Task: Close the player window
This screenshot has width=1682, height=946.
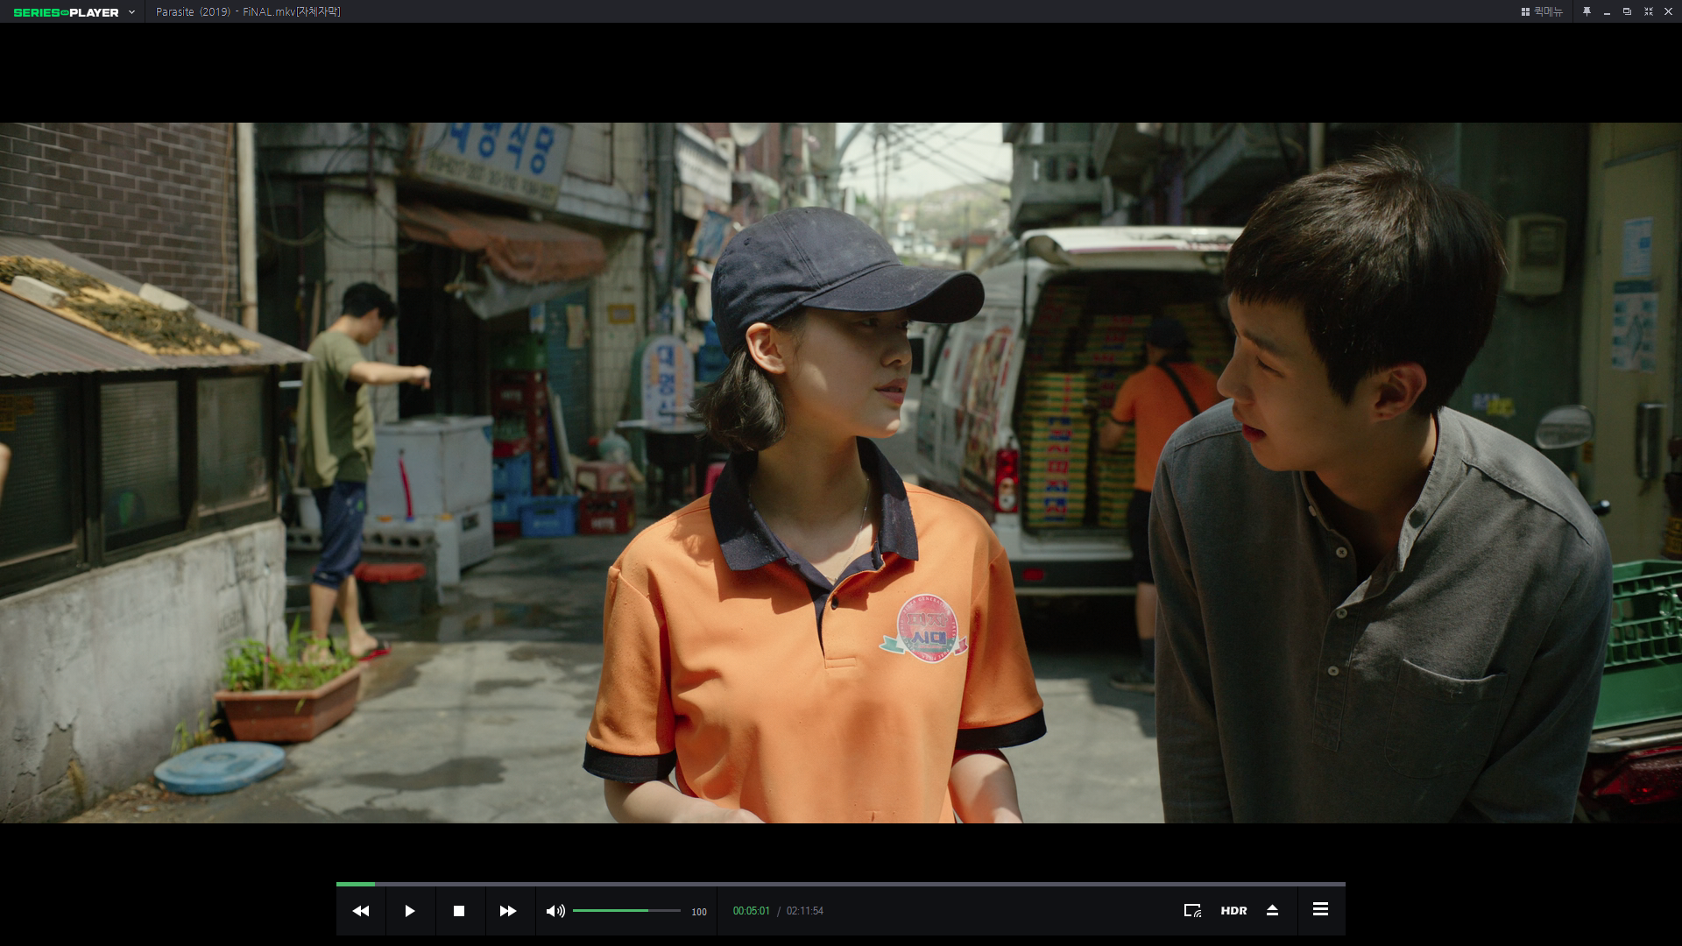Action: [1669, 11]
